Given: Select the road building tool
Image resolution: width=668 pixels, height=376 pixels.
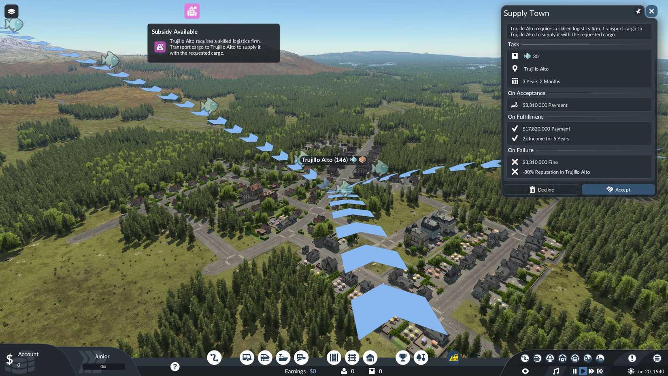Looking at the screenshot, I should point(334,358).
